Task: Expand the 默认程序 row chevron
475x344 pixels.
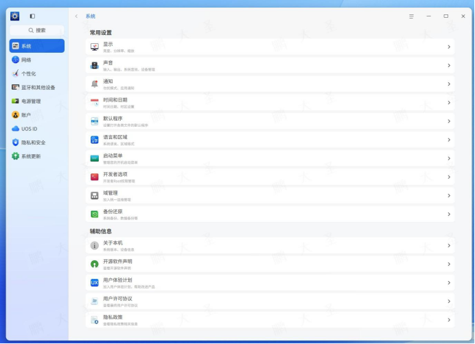Action: click(449, 121)
